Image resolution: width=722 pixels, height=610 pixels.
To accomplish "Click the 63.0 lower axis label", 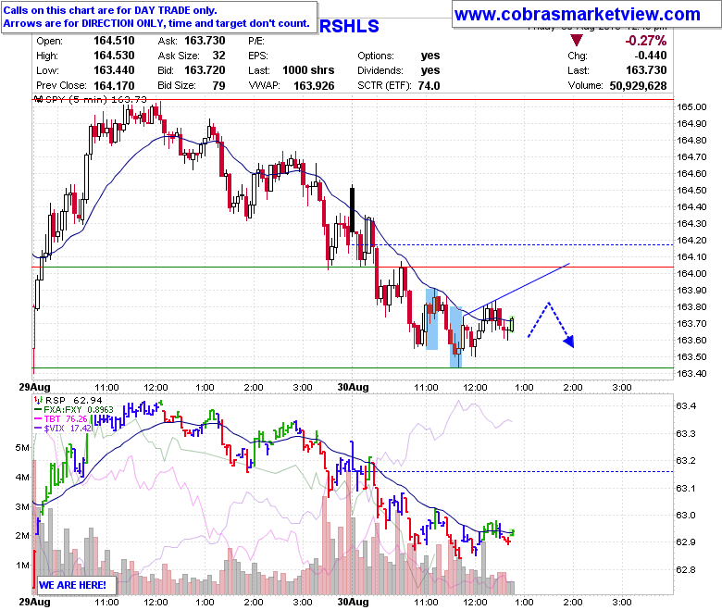I will tap(686, 516).
